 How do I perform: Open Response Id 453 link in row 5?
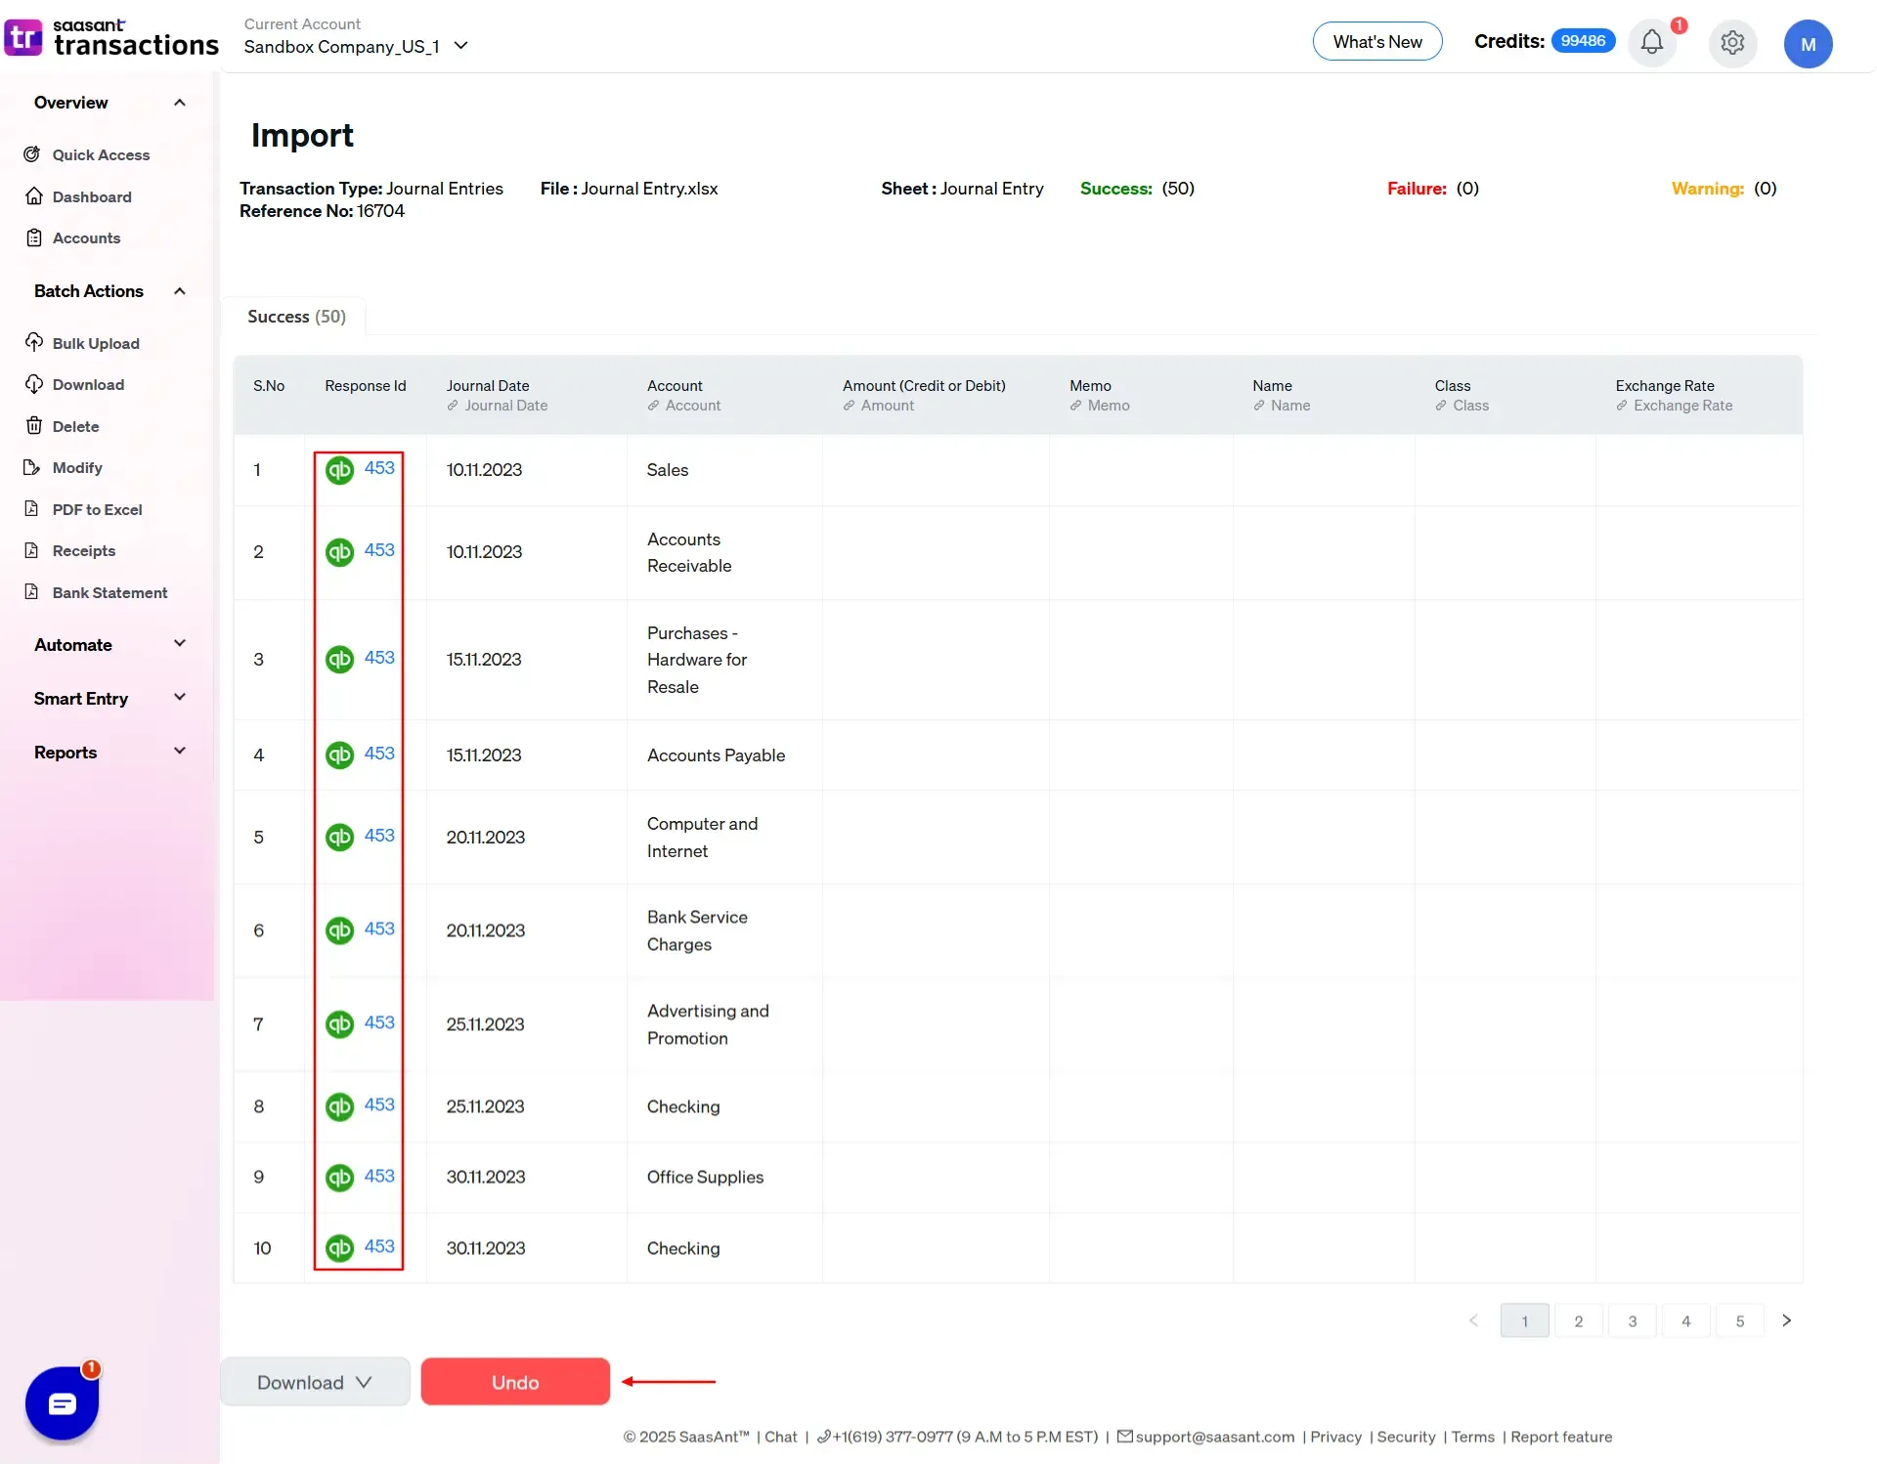click(379, 836)
